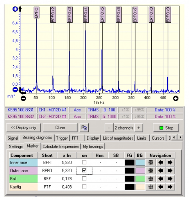Click the TRMS label in Ch2 row

click(93, 117)
